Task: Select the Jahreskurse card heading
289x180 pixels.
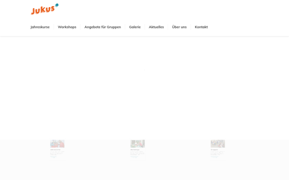Action: [x=55, y=150]
